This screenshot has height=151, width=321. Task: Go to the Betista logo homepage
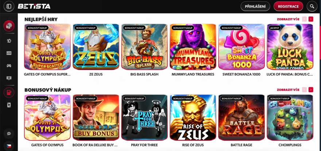click(34, 6)
